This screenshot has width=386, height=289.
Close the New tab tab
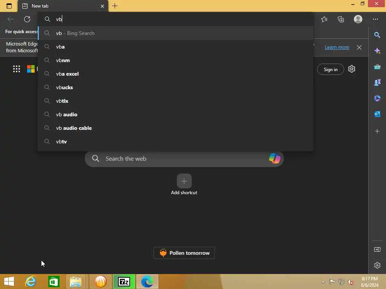click(x=102, y=6)
